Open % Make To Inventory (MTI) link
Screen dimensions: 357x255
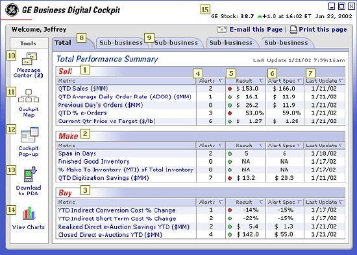click(x=126, y=170)
